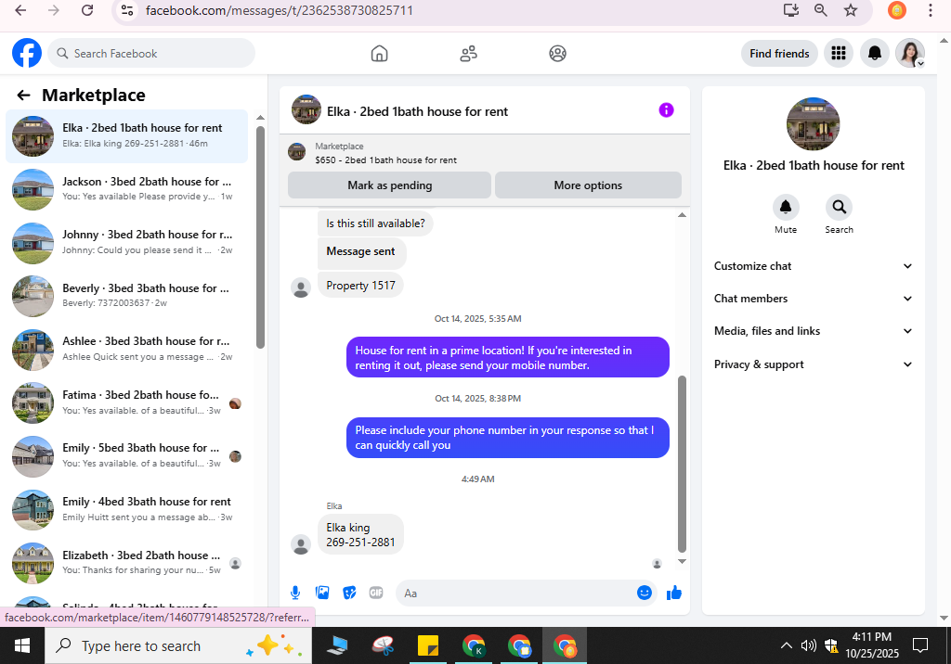This screenshot has width=951, height=664.
Task: Open Beverly 3bed 3bath conversation
Action: point(126,296)
